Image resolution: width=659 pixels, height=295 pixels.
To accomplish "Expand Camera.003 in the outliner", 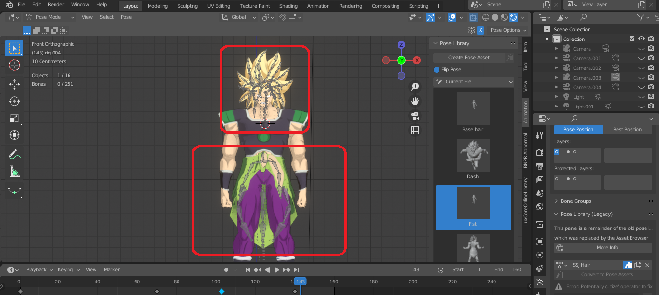I will pyautogui.click(x=556, y=78).
